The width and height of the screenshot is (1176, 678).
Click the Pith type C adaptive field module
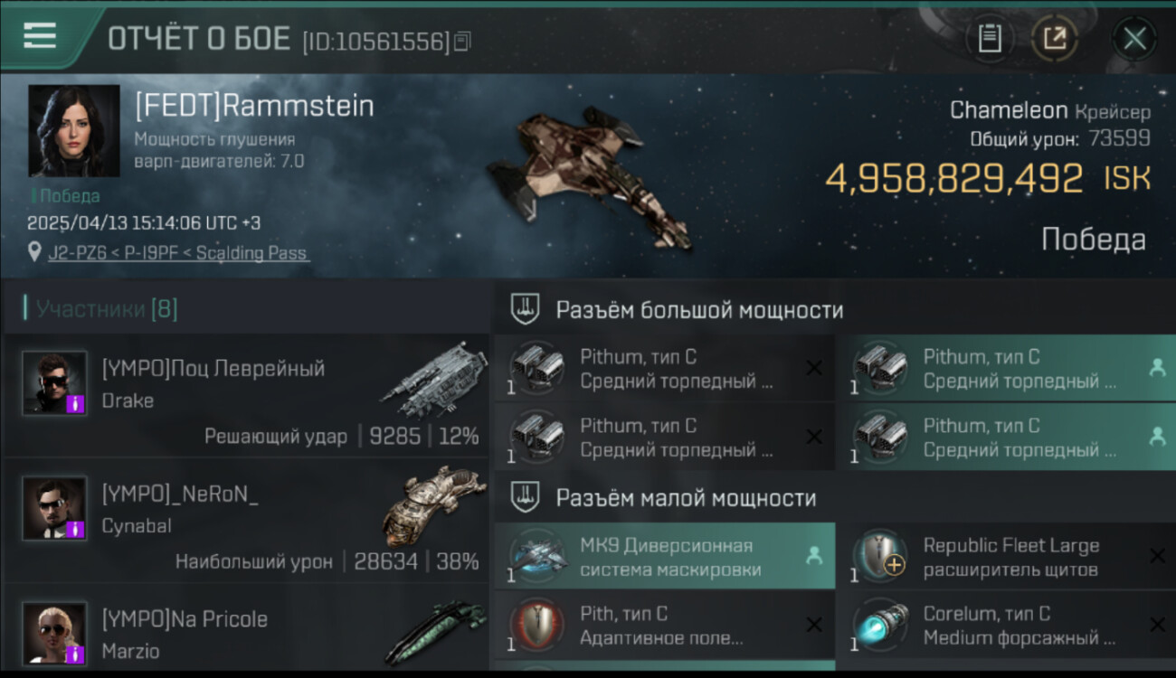click(x=665, y=626)
